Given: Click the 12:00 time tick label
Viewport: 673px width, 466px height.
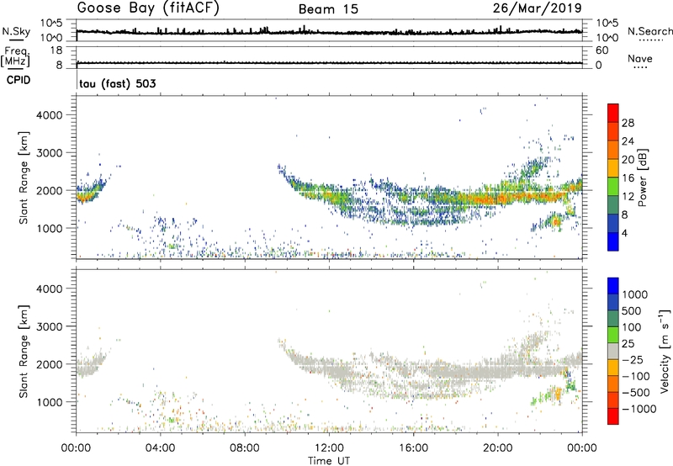Looking at the screenshot, I should tap(329, 448).
